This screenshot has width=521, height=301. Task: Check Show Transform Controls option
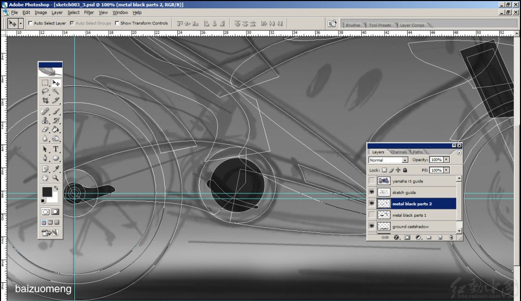pos(117,23)
